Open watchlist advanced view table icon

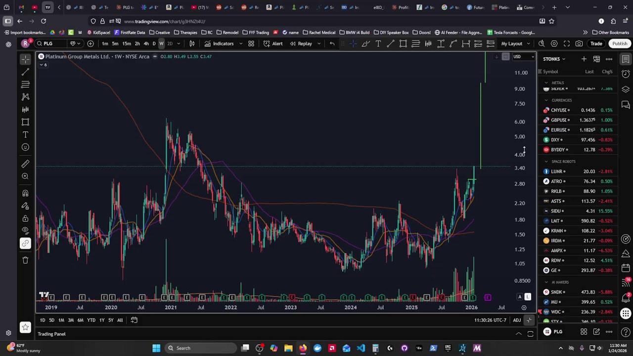pos(596,59)
